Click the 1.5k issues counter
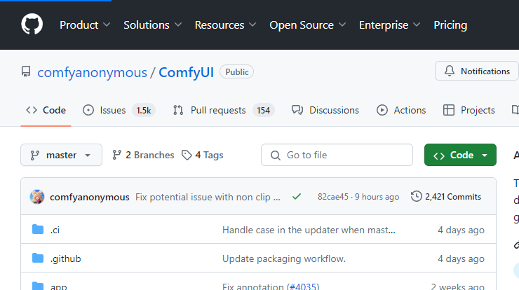This screenshot has width=519, height=290. 144,110
